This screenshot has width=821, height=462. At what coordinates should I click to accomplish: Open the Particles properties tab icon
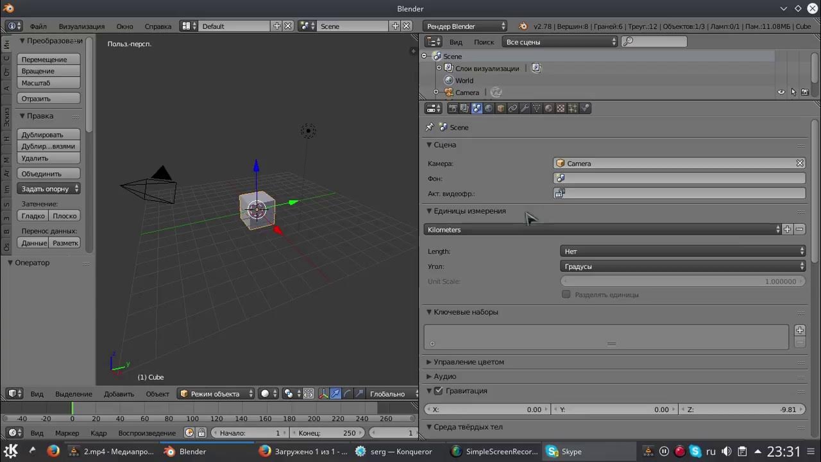(x=573, y=108)
